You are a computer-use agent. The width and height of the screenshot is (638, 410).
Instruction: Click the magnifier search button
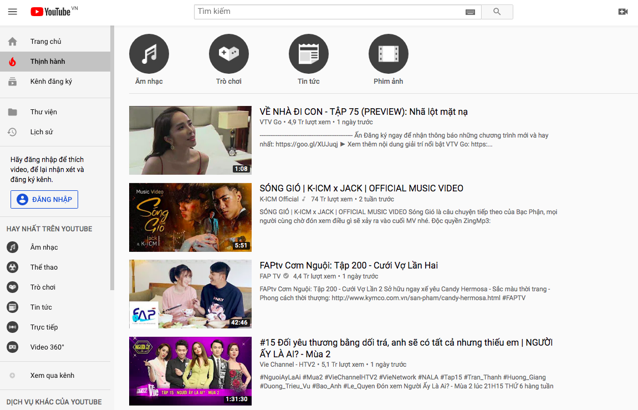tap(497, 12)
